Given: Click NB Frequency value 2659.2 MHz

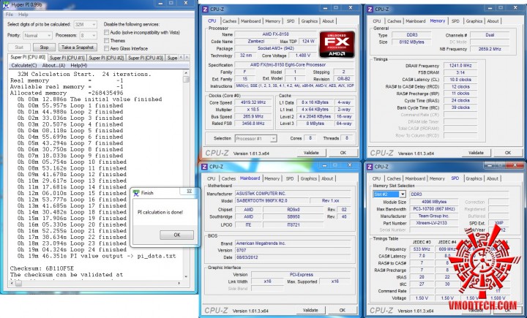Looking at the screenshot, I should click(x=490, y=49).
